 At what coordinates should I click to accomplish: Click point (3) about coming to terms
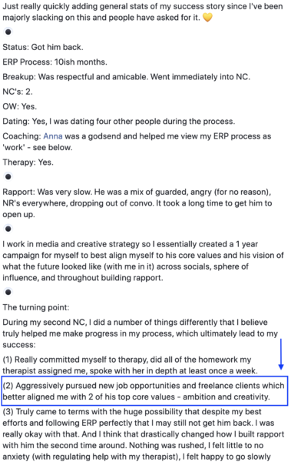coord(144,434)
